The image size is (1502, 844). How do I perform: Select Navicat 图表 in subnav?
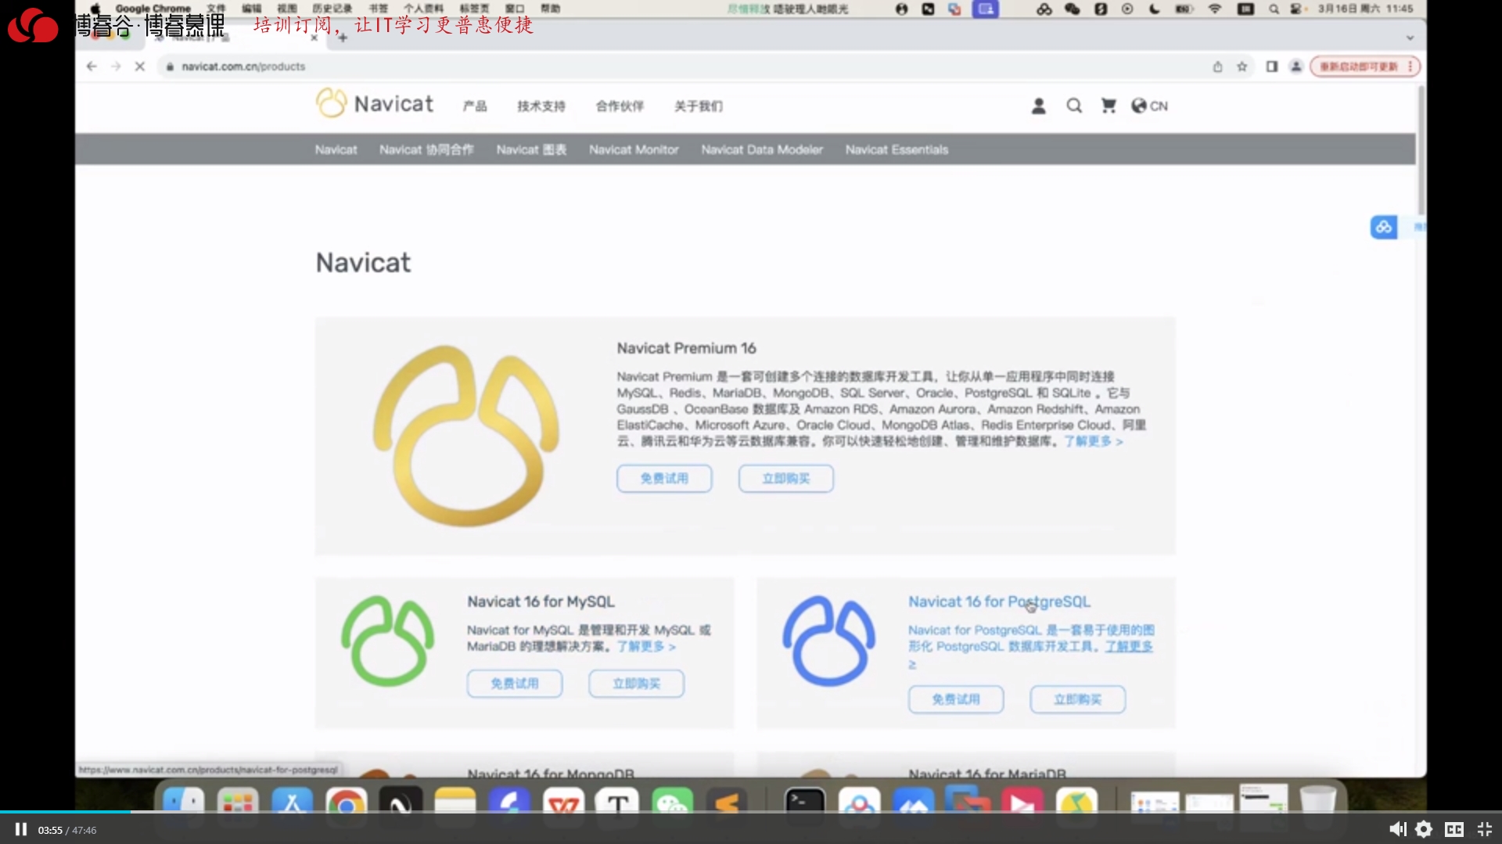[x=531, y=149]
